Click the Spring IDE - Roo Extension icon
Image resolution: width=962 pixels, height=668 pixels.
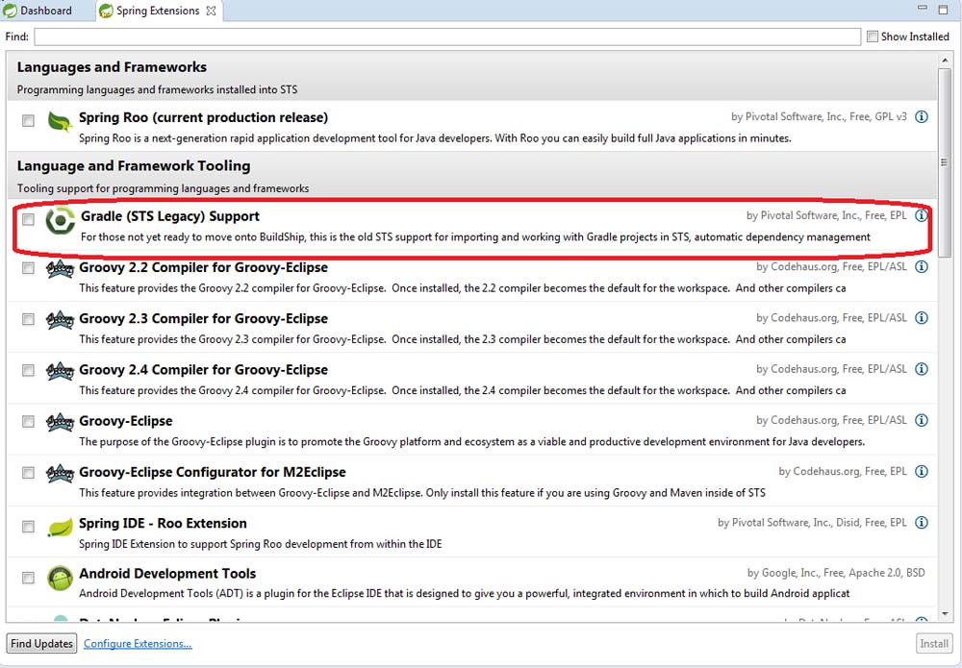click(60, 527)
